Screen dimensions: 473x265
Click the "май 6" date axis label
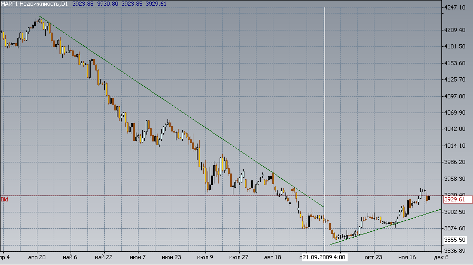coord(70,258)
